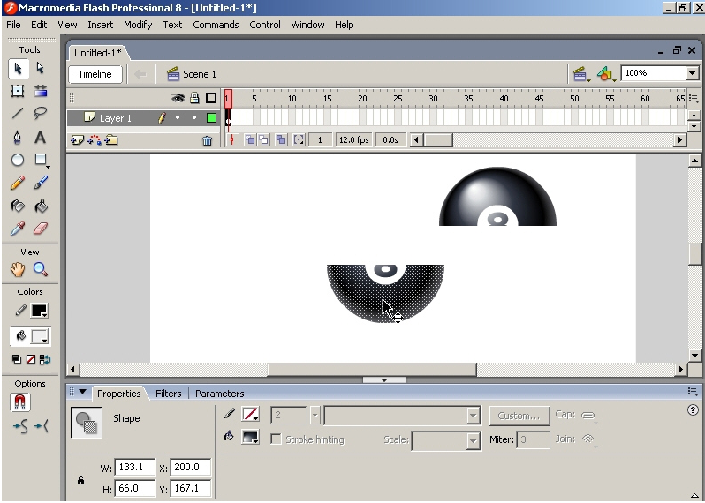Select the Line tool
Image resolution: width=705 pixels, height=503 pixels.
pyautogui.click(x=18, y=113)
